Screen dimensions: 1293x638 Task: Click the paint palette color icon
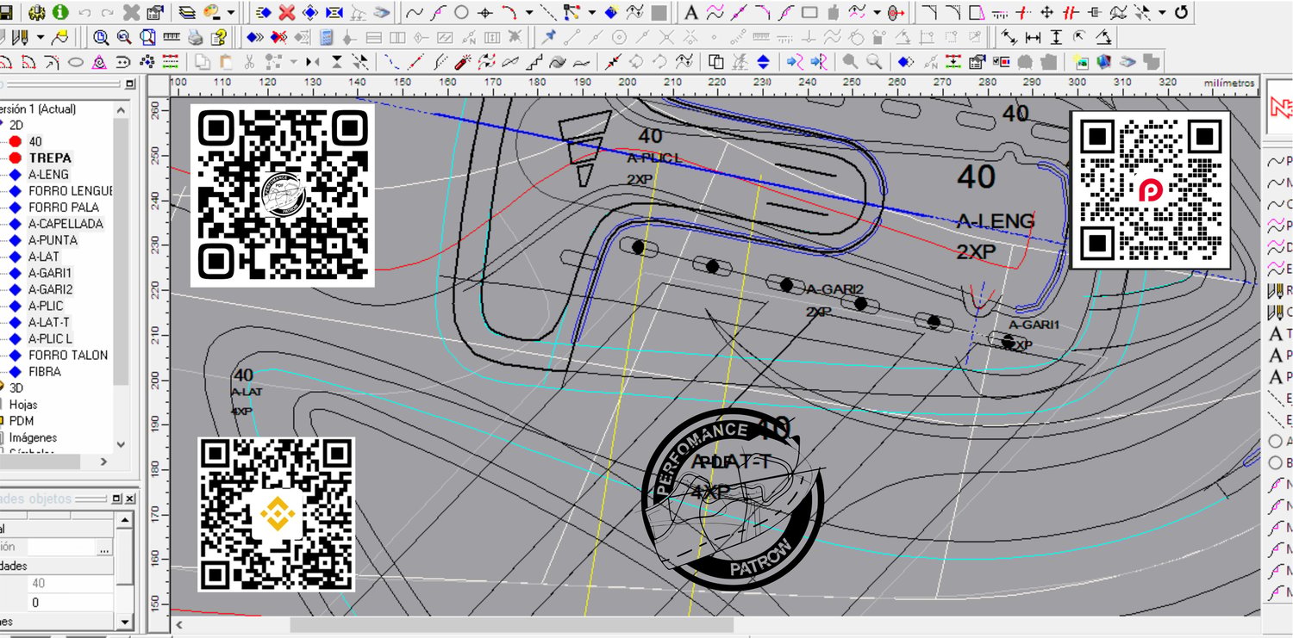[x=210, y=13]
